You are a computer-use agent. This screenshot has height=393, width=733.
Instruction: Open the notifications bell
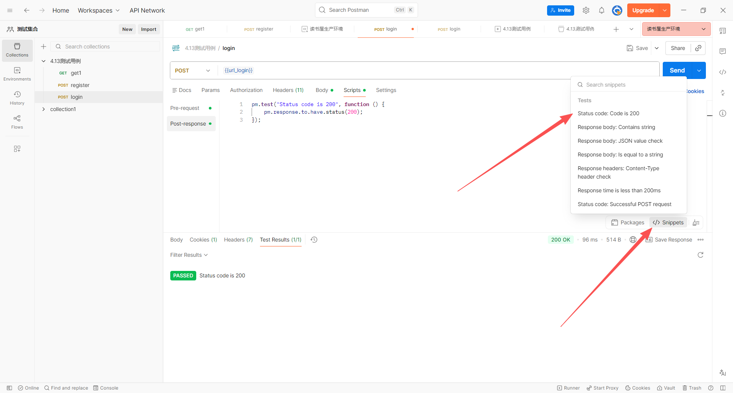pos(602,10)
